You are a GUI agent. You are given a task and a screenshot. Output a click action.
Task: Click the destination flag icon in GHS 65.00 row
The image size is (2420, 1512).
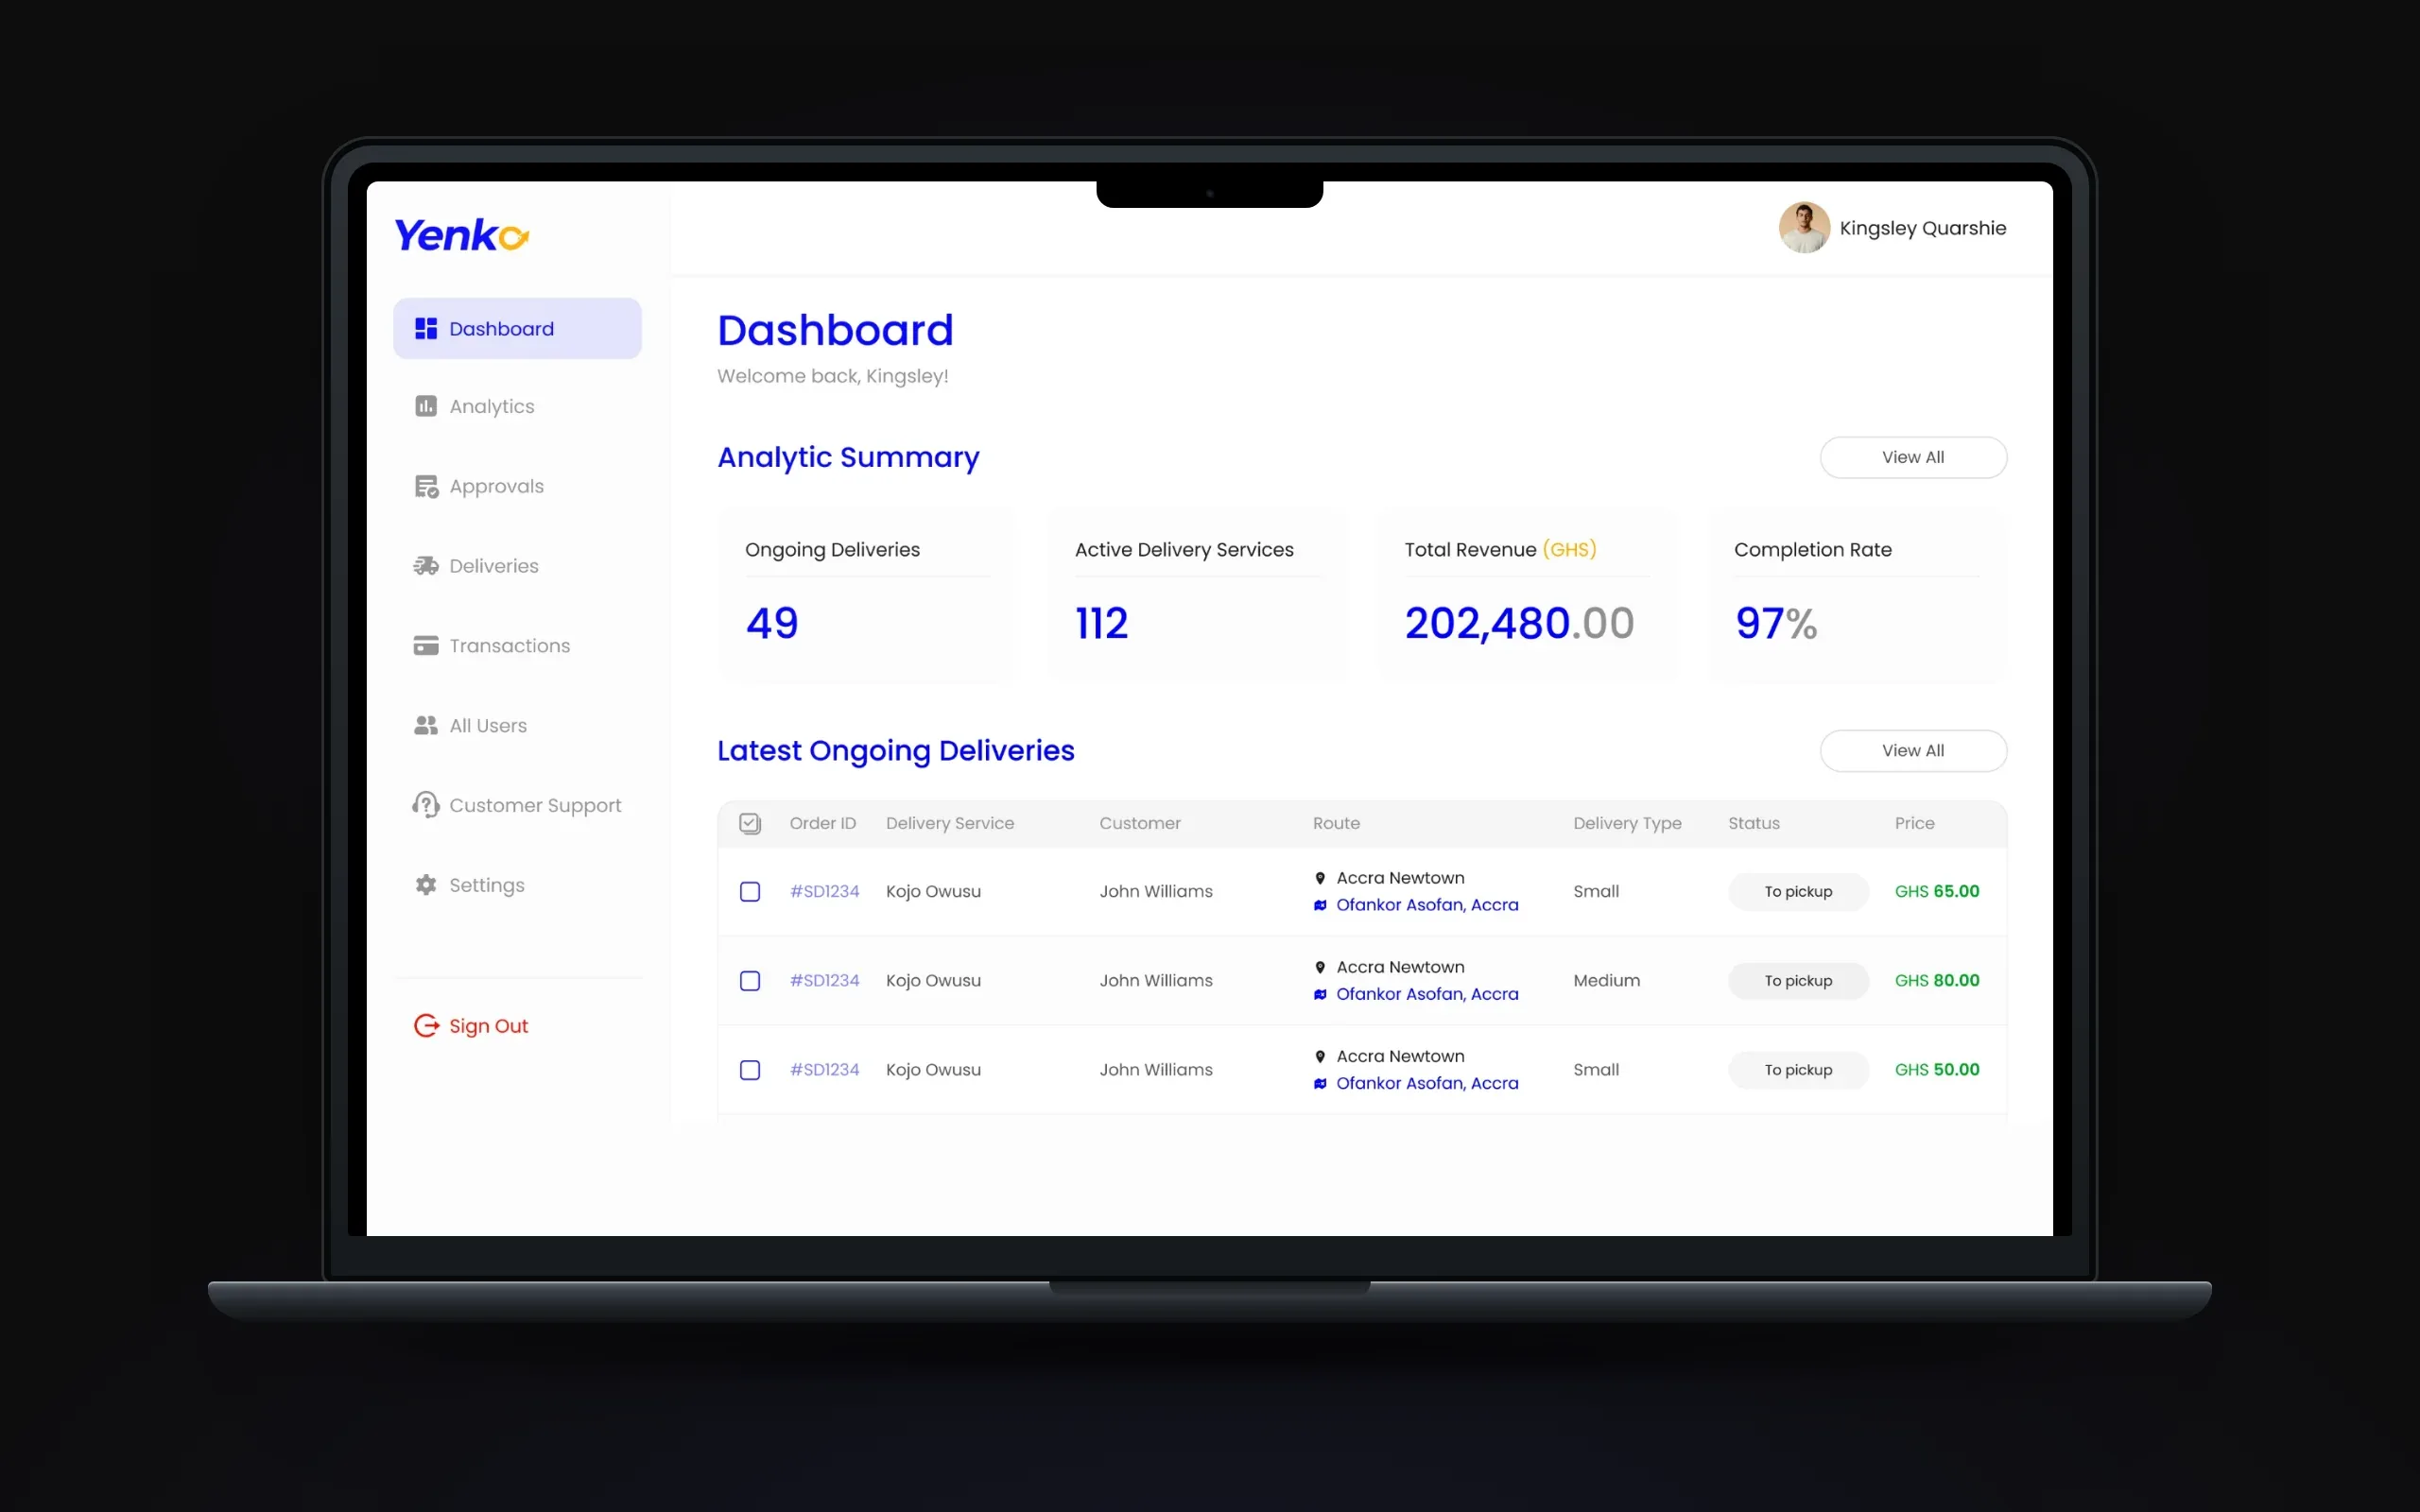pyautogui.click(x=1320, y=905)
